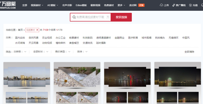Select category 动物视频

click(47, 43)
